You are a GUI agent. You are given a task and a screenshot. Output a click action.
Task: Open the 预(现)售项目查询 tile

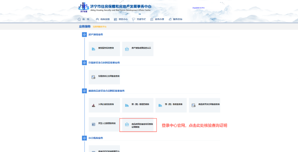coord(137,105)
